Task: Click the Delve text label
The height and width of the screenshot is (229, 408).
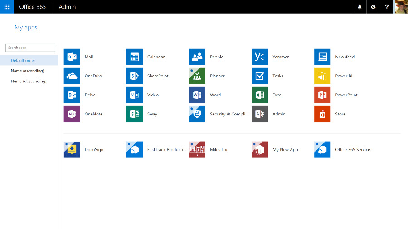Action: [x=90, y=95]
